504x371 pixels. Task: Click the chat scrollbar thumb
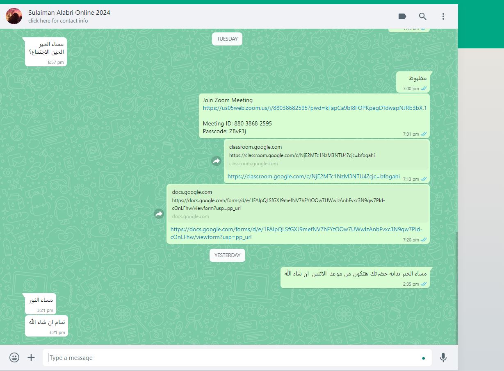click(456, 288)
